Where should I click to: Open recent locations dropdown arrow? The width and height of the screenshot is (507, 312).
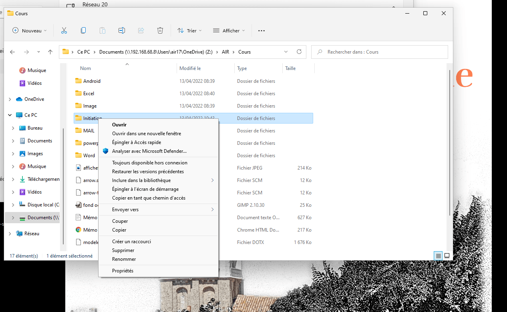coord(38,52)
